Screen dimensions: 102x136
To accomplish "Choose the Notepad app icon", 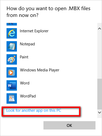I will click(12, 46).
